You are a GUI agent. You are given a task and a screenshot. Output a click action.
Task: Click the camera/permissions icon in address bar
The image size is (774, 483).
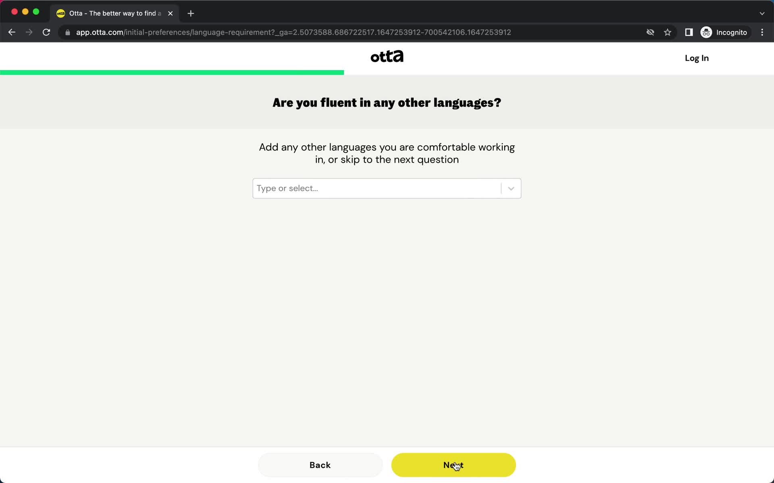[650, 32]
